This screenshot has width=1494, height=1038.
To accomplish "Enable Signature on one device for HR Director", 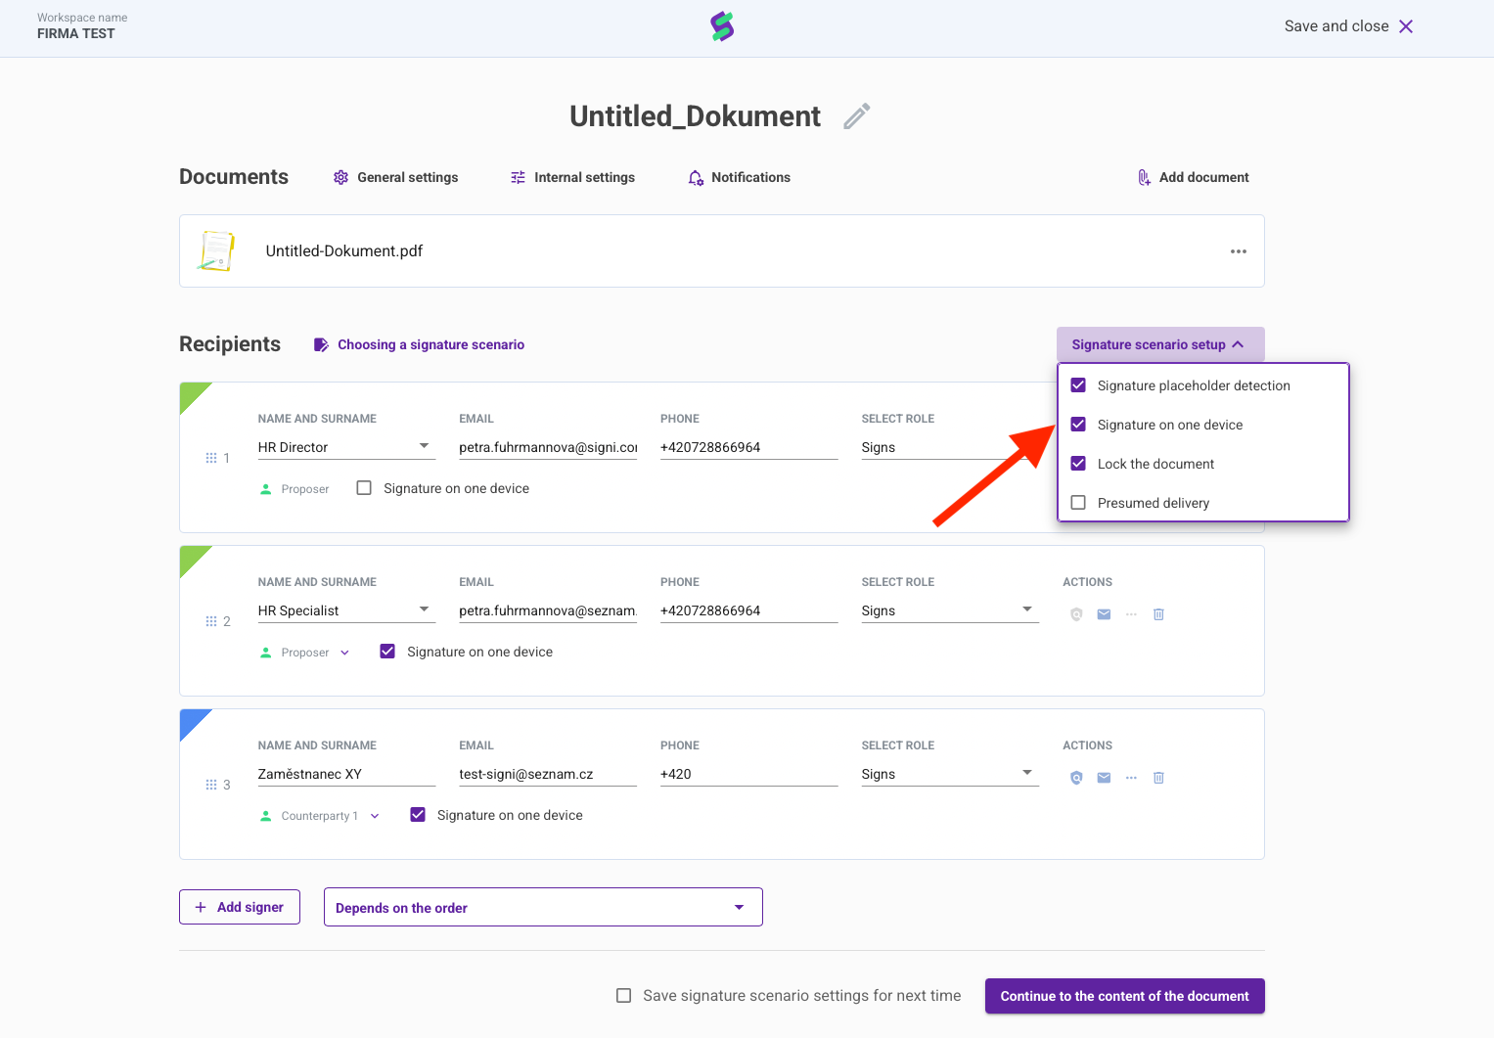I will click(364, 487).
